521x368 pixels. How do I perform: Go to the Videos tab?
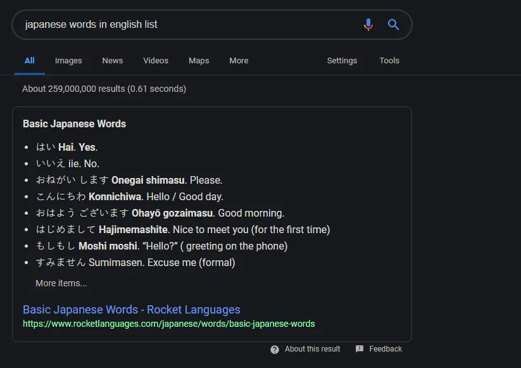point(156,61)
